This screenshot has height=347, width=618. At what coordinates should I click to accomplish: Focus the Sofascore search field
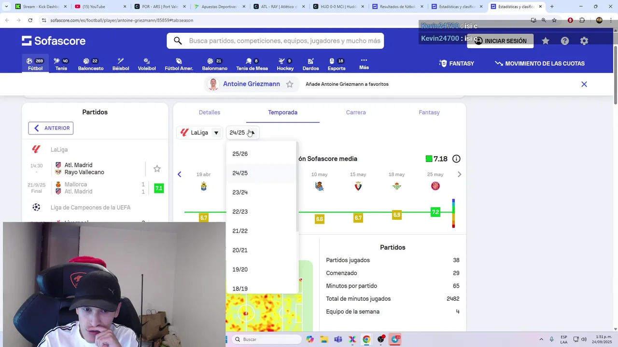point(275,41)
